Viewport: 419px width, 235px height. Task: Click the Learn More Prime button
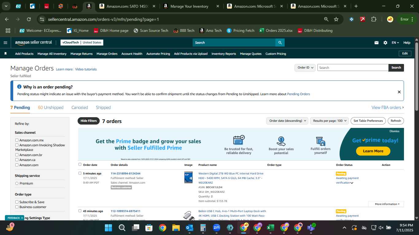373,151
